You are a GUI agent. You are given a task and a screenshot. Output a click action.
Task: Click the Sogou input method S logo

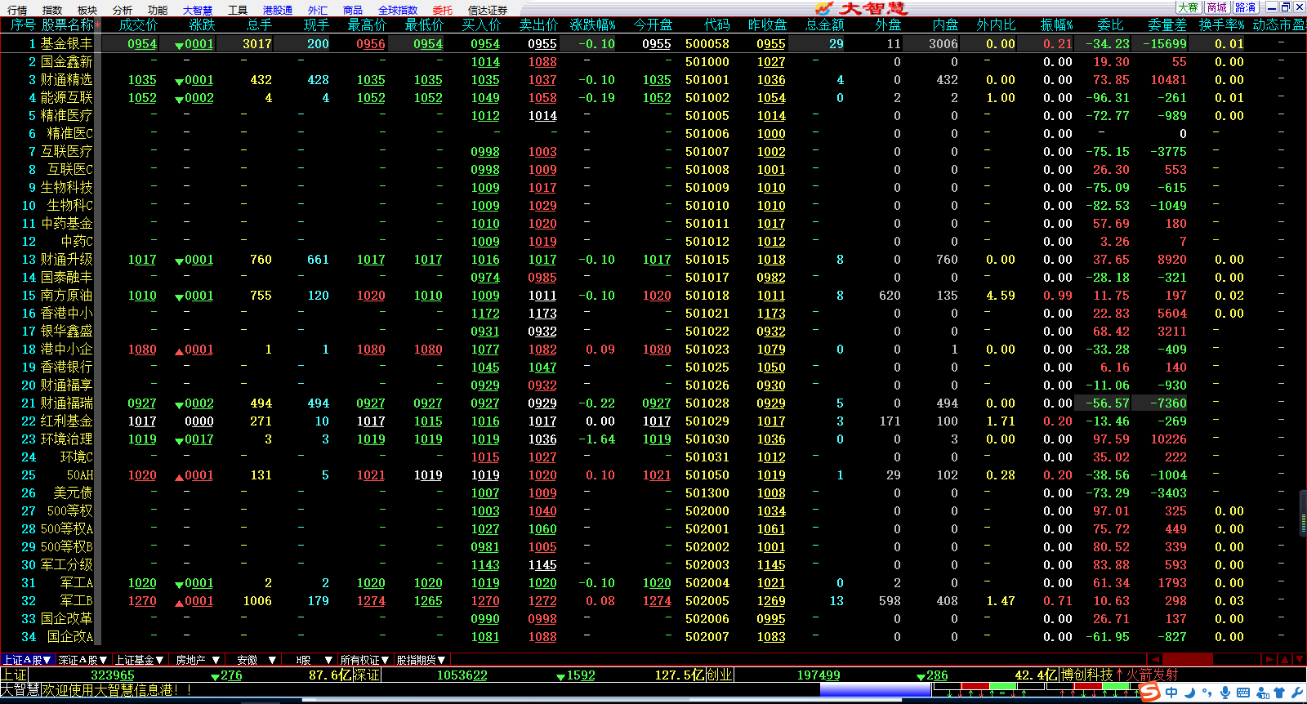[1150, 693]
